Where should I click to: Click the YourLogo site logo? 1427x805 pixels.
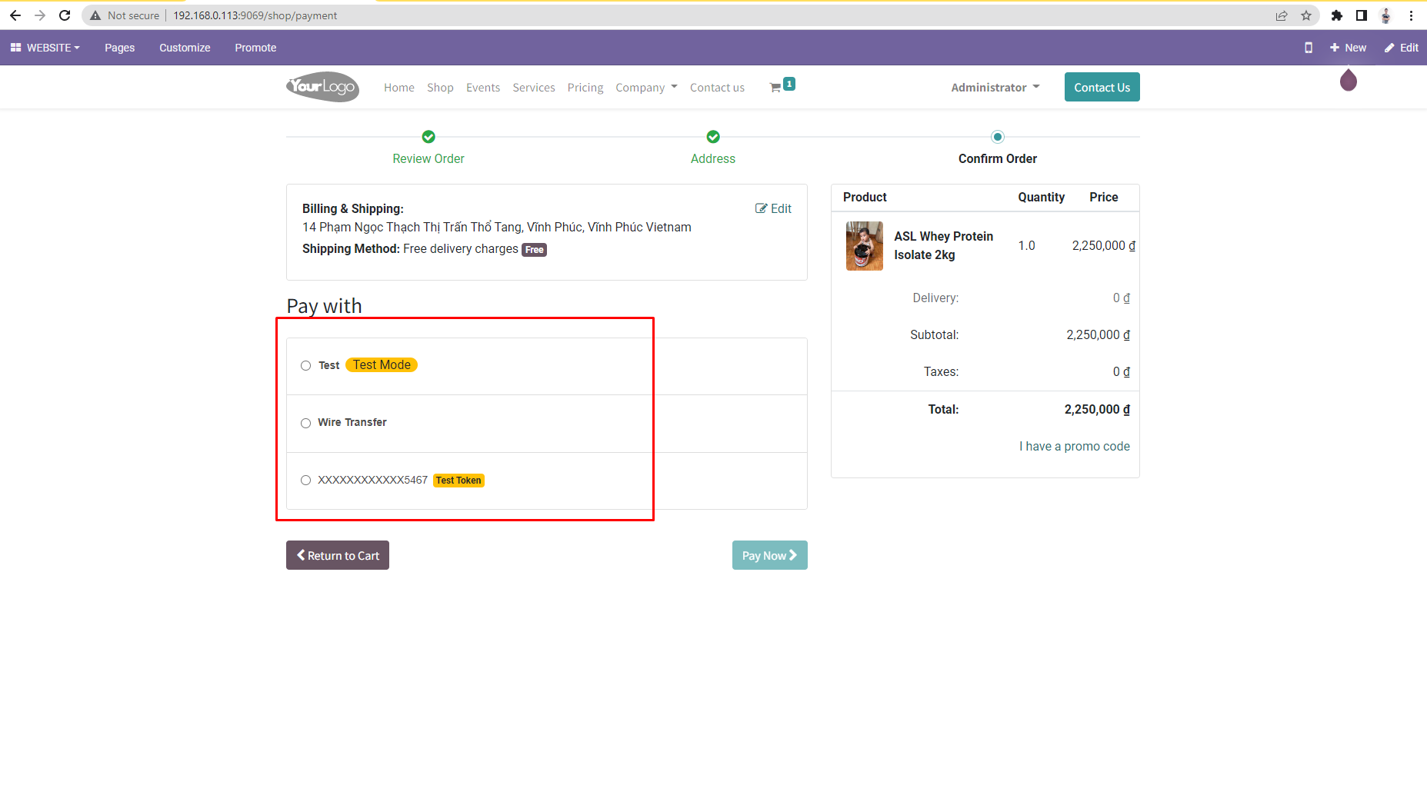(322, 87)
